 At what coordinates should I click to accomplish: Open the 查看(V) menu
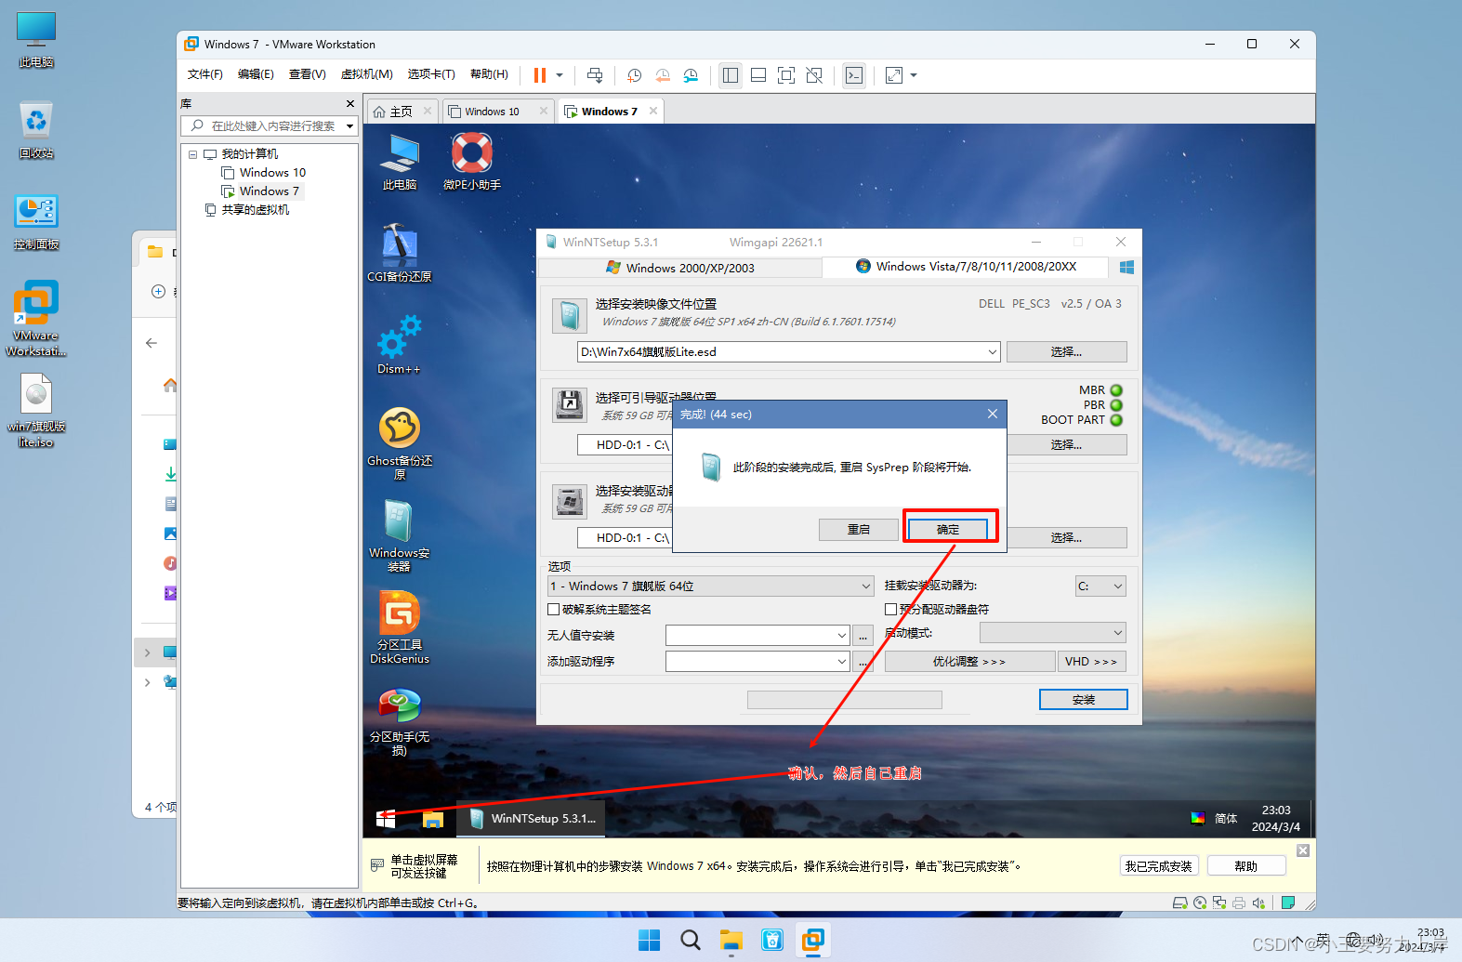coord(307,74)
